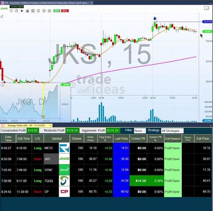Viewport: 213px width, 211px height.
Task: Click the yellow marker on JKS daily mini chart
Action: coord(43,117)
